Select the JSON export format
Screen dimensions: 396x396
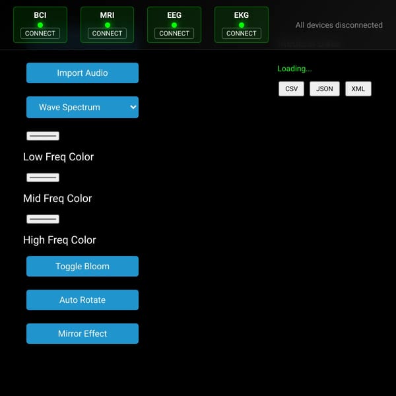click(x=325, y=88)
